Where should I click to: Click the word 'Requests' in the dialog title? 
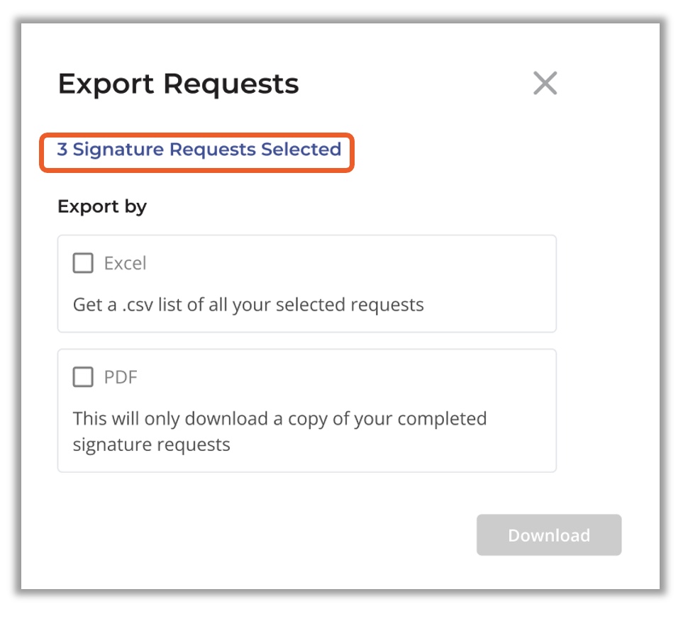pyautogui.click(x=231, y=84)
